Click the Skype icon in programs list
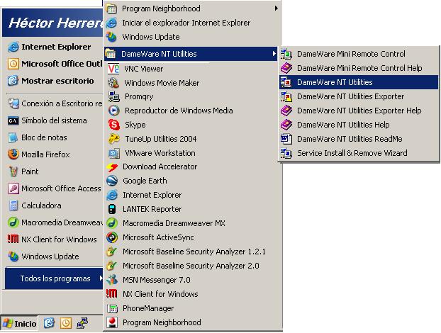The height and width of the screenshot is (333, 441). coord(114,125)
